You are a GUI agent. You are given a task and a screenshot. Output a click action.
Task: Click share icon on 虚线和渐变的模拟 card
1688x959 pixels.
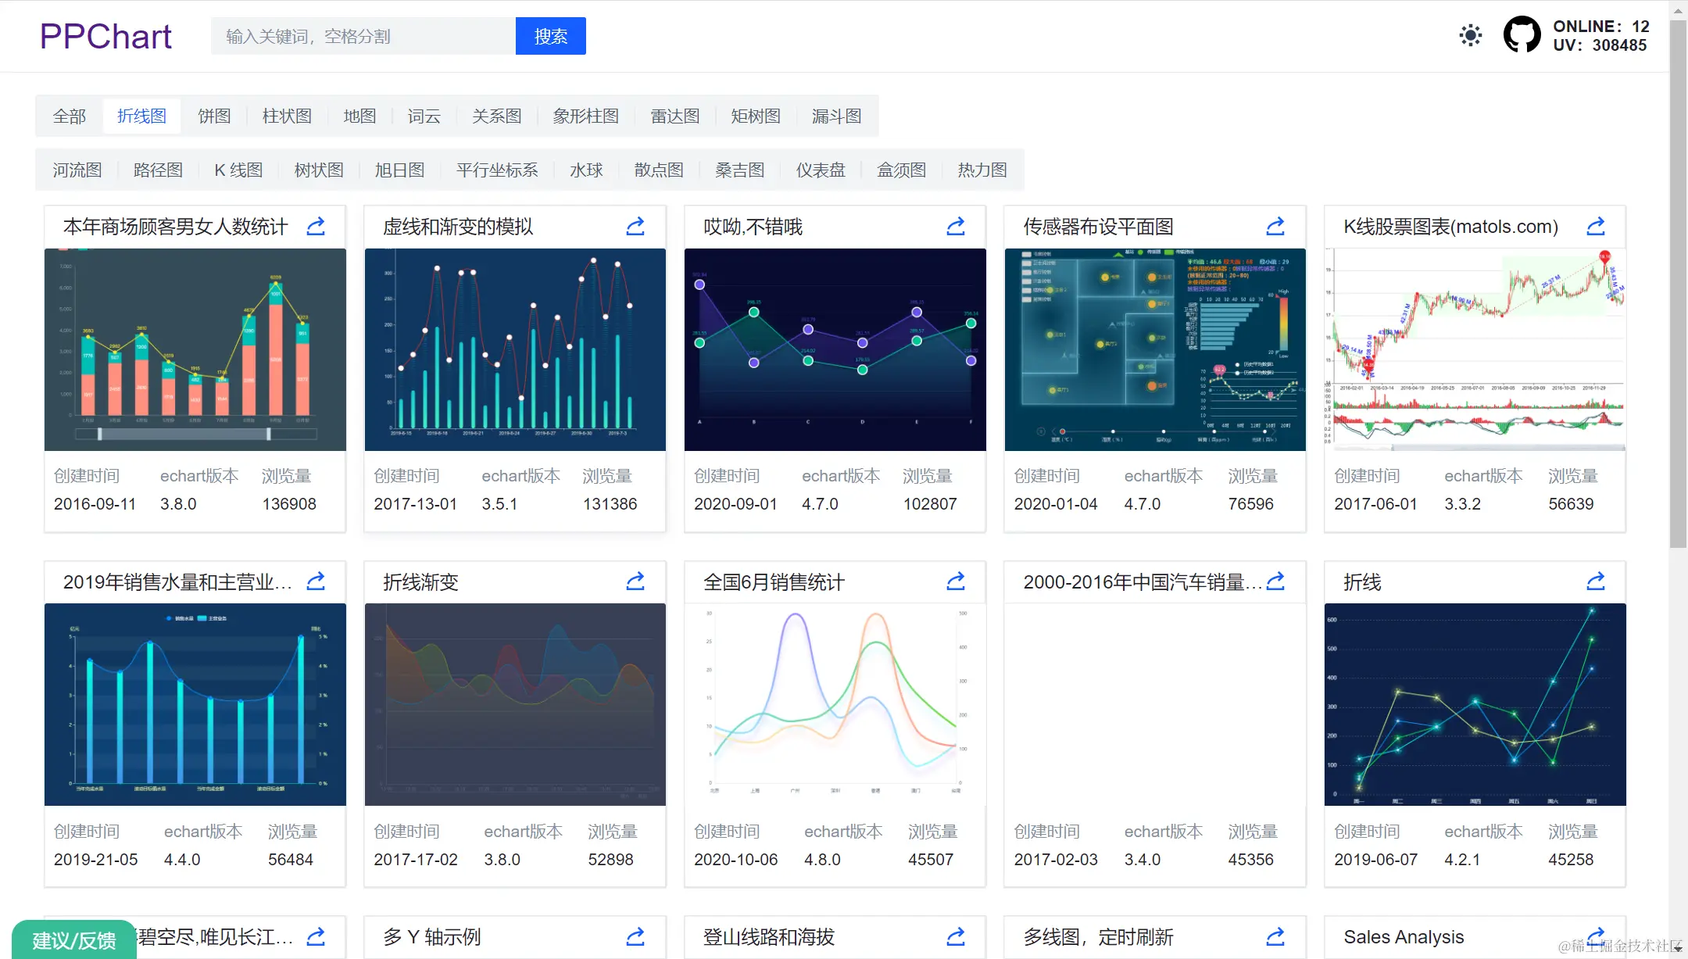click(x=635, y=227)
